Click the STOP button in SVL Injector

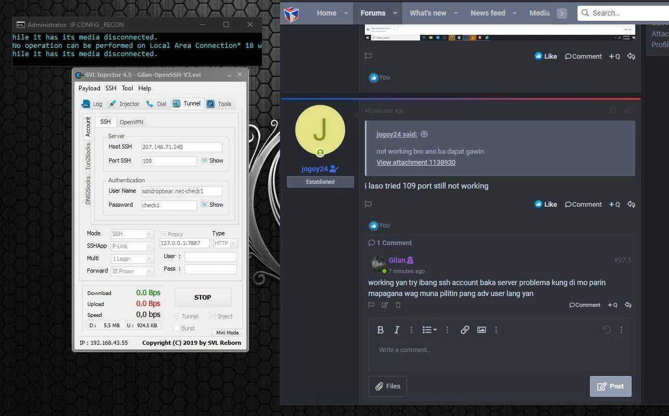pyautogui.click(x=203, y=298)
